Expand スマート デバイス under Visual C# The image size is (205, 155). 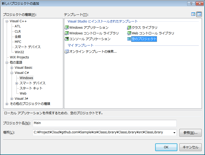pyautogui.click(x=17, y=83)
